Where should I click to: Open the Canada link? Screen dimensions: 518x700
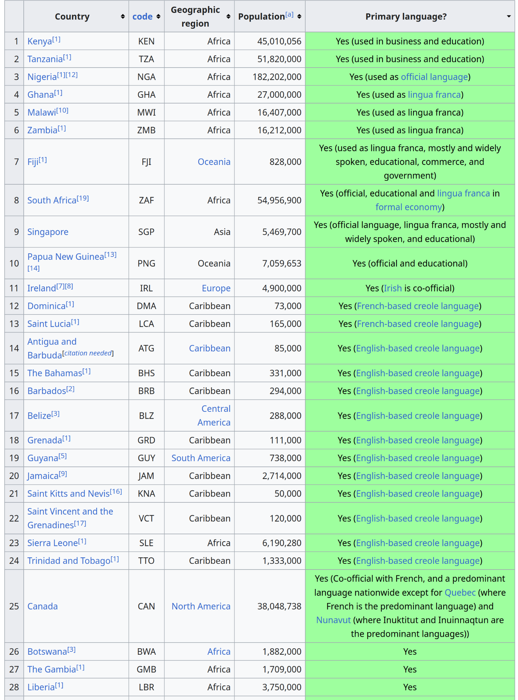tap(42, 606)
